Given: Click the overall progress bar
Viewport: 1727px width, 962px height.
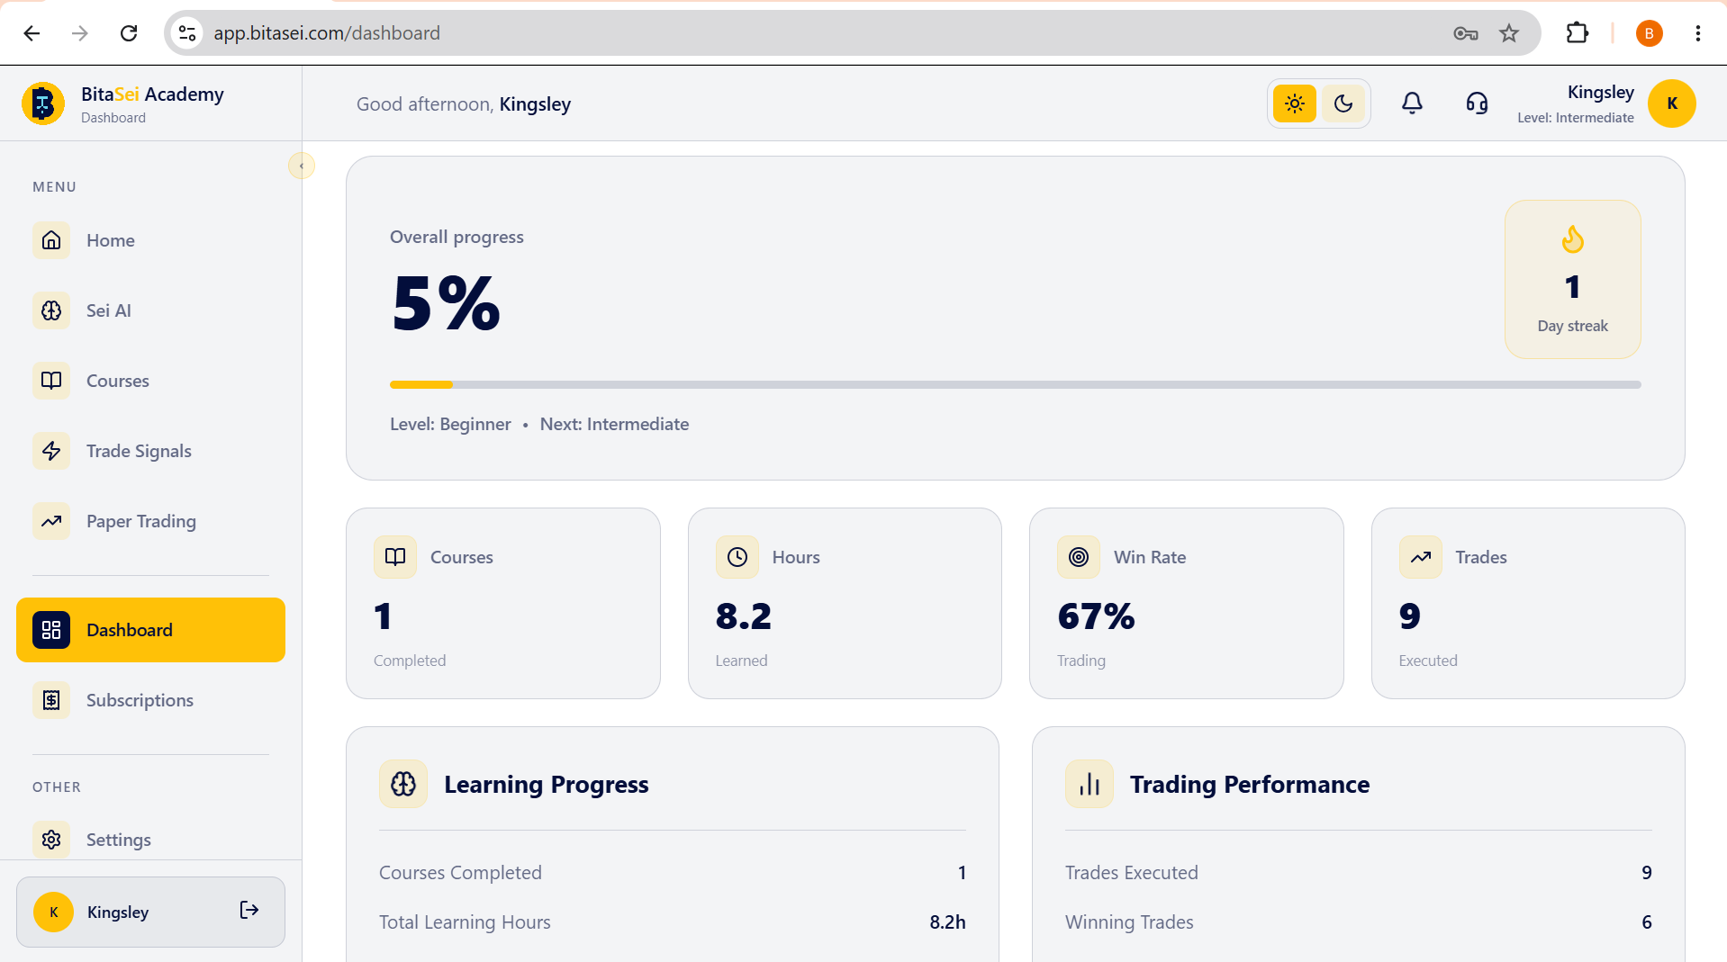Looking at the screenshot, I should tap(1015, 384).
